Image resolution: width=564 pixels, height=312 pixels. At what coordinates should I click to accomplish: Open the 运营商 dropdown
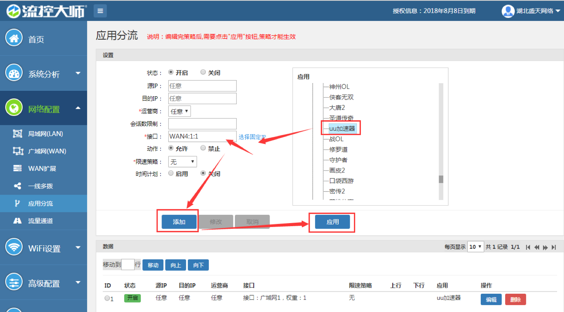(179, 111)
